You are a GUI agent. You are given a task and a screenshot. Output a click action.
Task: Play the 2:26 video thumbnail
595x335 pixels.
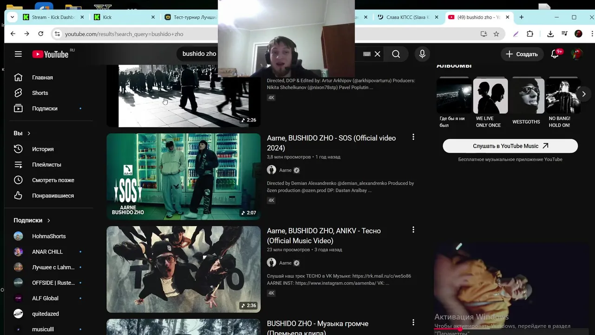point(184,96)
